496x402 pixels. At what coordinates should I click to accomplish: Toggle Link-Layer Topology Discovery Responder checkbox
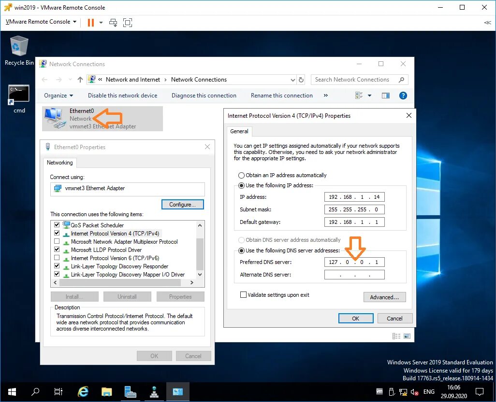tap(57, 266)
